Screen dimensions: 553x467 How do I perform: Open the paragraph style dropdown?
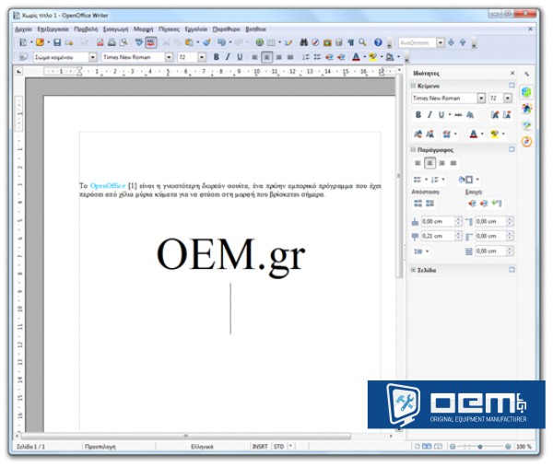pos(92,57)
